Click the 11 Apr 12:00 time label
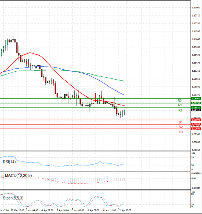Viewport: 202px width, 214px height. [x=109, y=210]
